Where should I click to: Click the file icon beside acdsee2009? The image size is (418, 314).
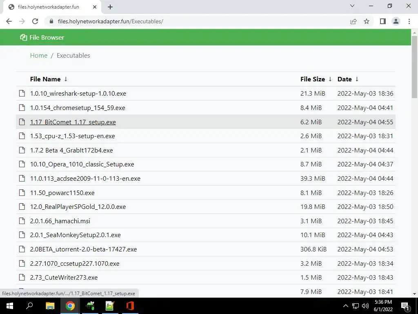(x=22, y=178)
